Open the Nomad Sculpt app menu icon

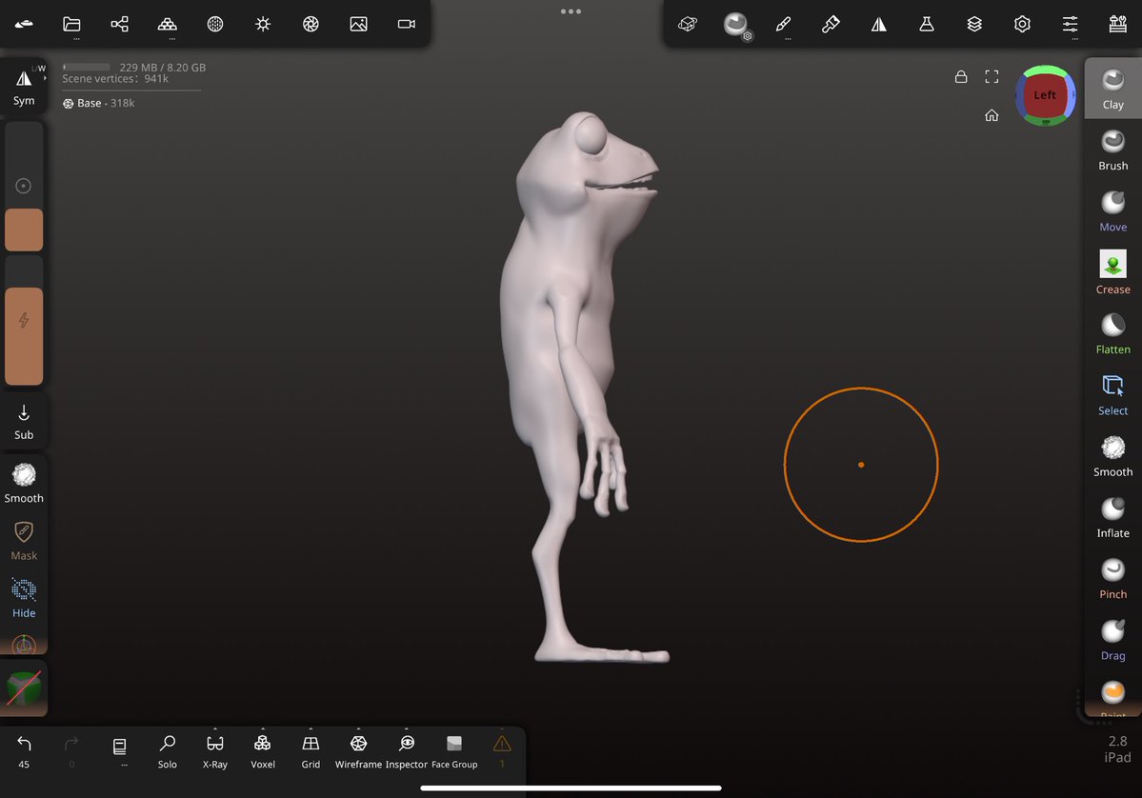[24, 24]
